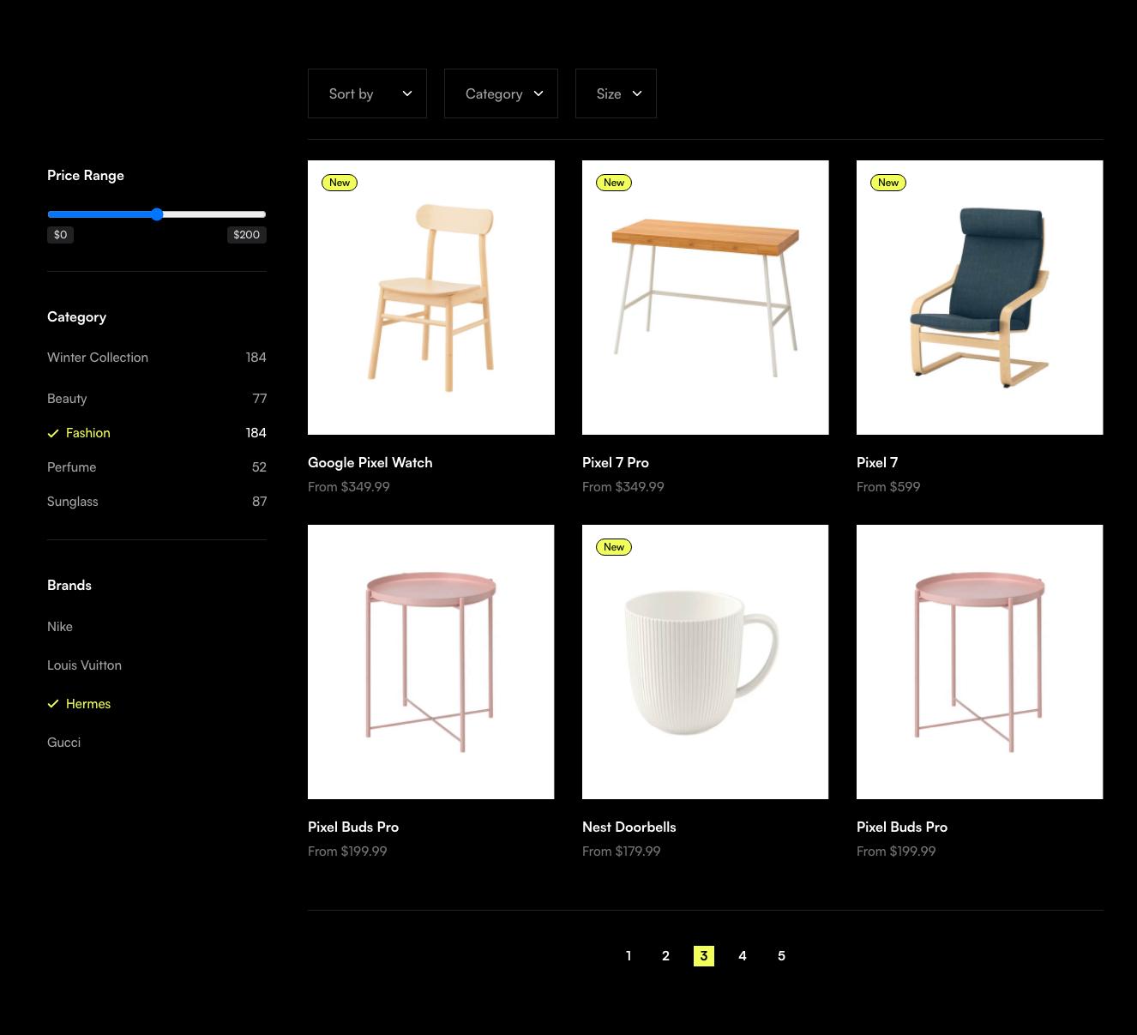Click the price range slider handle

157,214
